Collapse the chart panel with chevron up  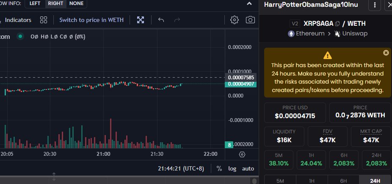coord(249,3)
